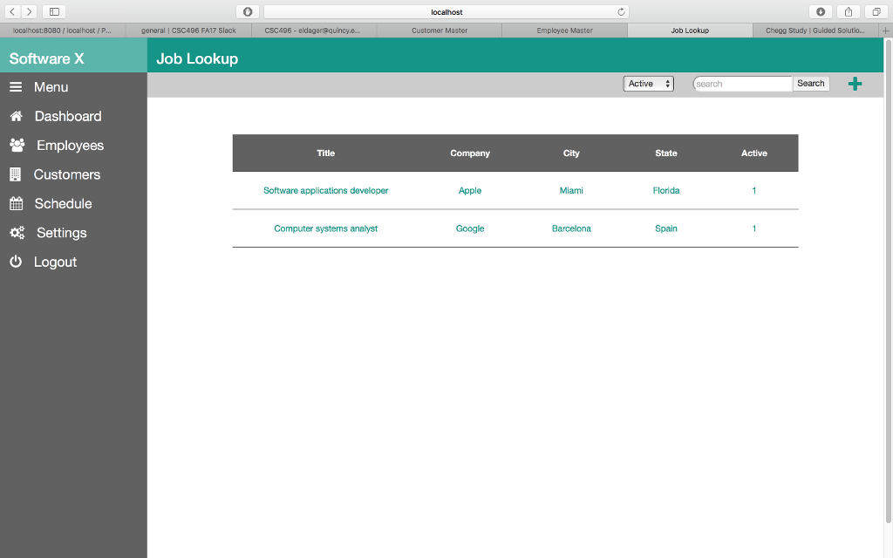Select the Employees people icon

point(17,145)
